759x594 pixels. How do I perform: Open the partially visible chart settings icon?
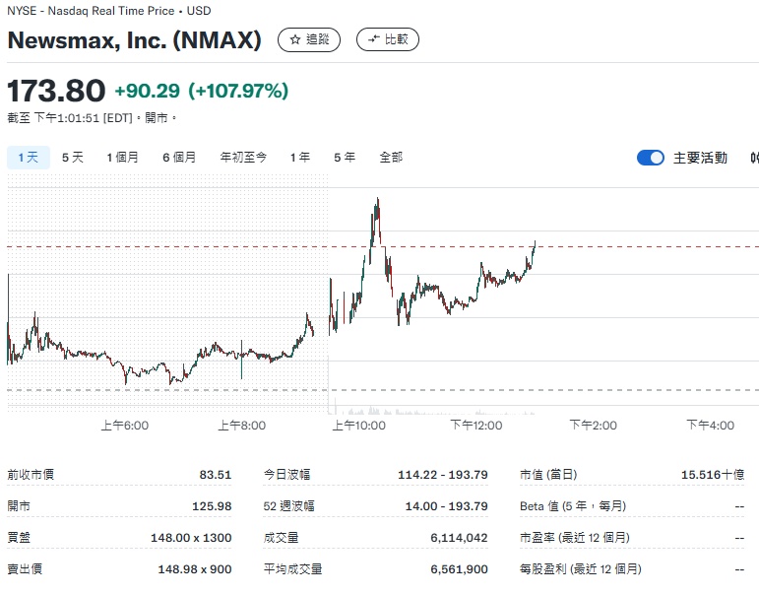754,158
